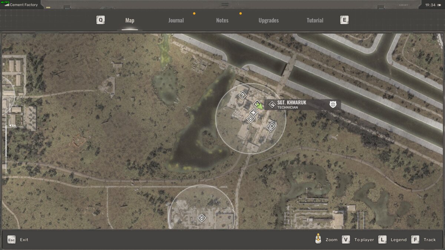Click the circle marker below the X marker

[251, 119]
